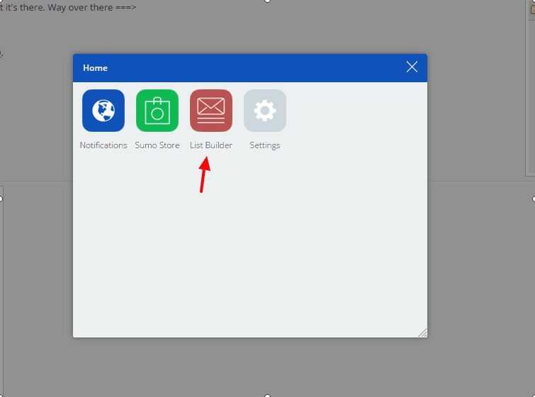Grab the dialog resize handle corner
This screenshot has height=397, width=535.
pyautogui.click(x=422, y=332)
